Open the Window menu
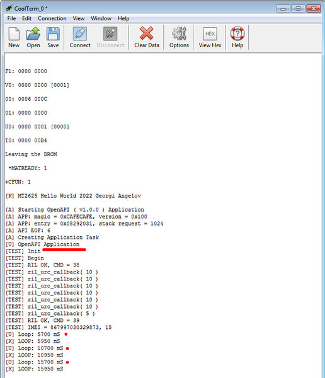The width and height of the screenshot is (325, 378). click(x=101, y=18)
